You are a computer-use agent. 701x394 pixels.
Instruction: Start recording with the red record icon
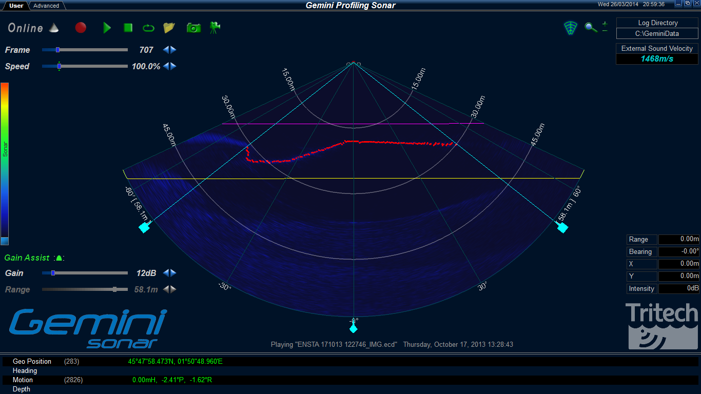[81, 28]
